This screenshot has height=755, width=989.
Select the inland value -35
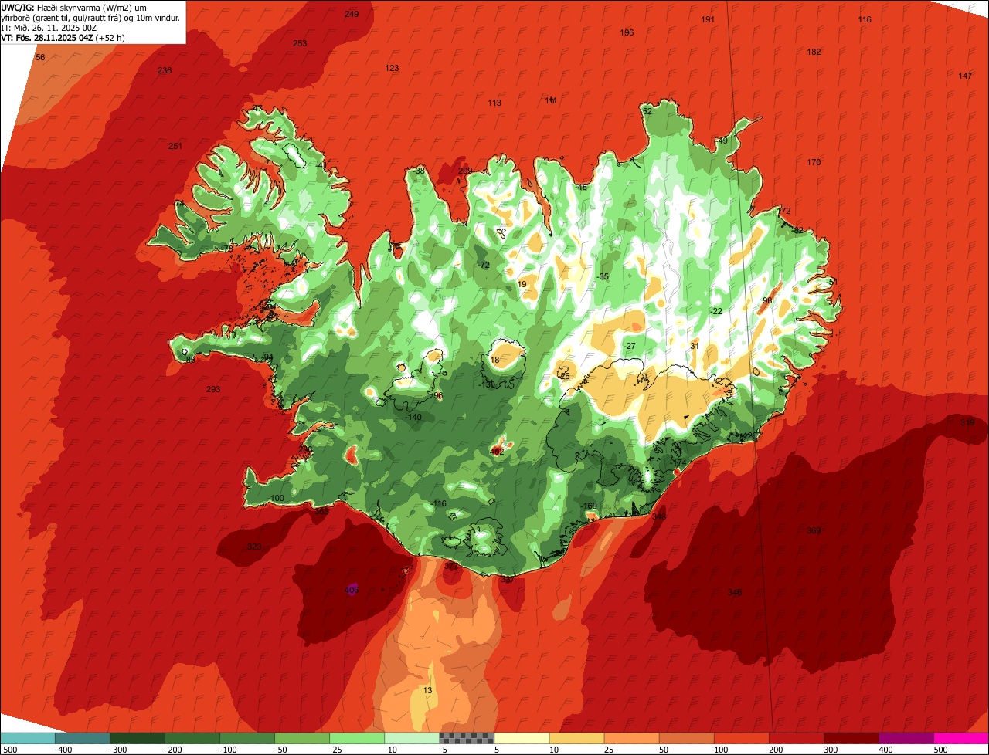(x=603, y=277)
